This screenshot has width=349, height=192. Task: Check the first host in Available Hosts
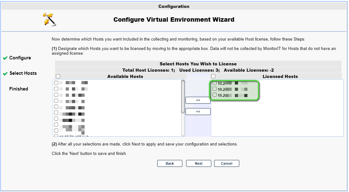56,83
